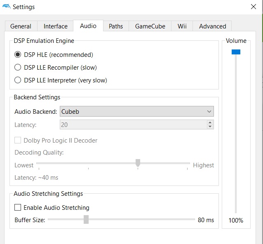Click the Dolphin logo icon in title bar
Viewport: 263px width, 244px height.
click(x=6, y=7)
